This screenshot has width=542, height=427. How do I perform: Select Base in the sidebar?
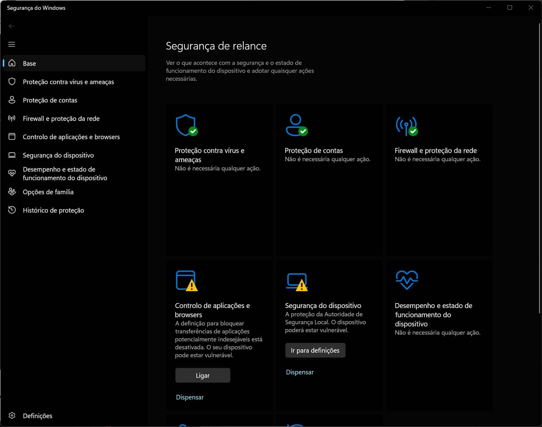pos(29,63)
